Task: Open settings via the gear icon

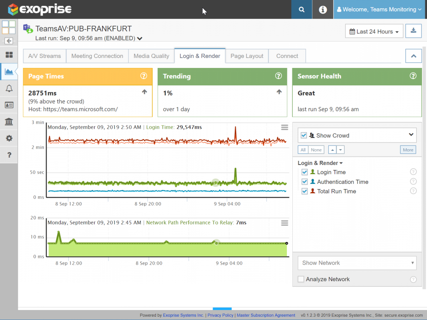Action: [8, 138]
